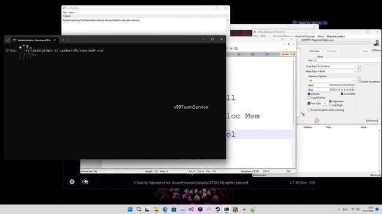The width and height of the screenshot is (382, 214).
Task: Open MappedLoaded menu in Cheat Engine window
Action: pos(335,36)
